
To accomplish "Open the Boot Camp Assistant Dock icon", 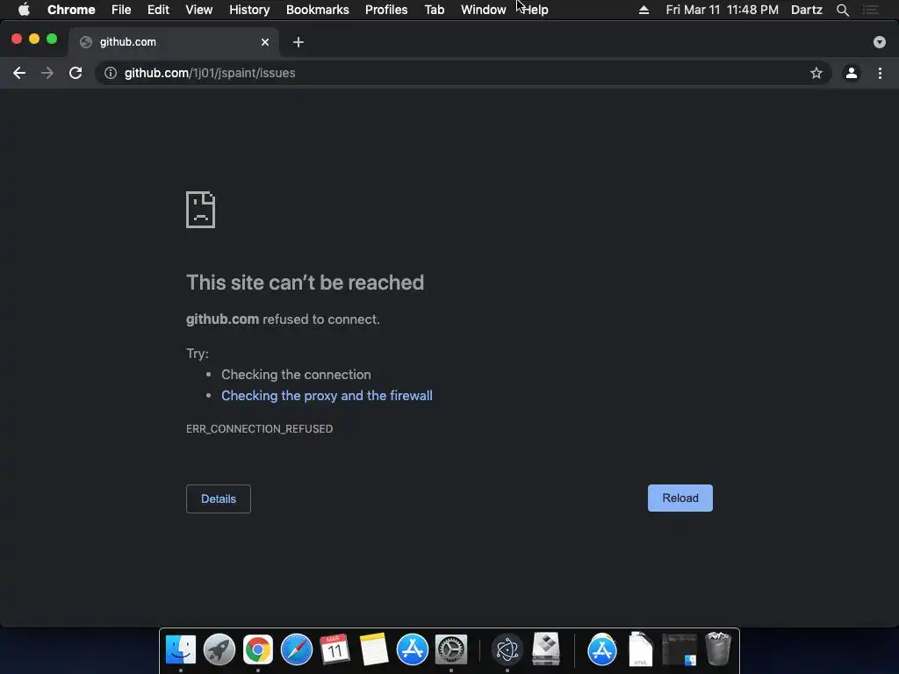I will (546, 649).
